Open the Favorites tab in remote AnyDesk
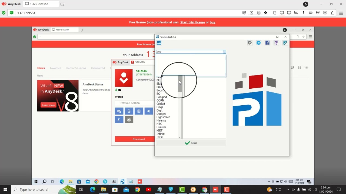 pos(55,68)
